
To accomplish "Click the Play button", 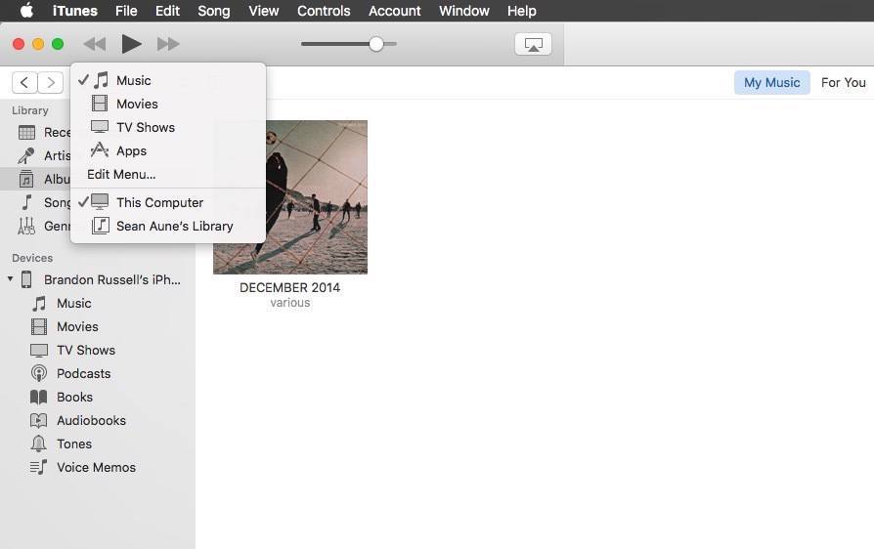I will (x=131, y=44).
